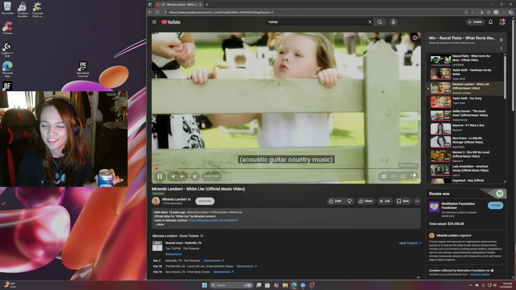Screen dimensions: 516x290
Task: Click Donate for MuttNation Foundation Fundraiser
Action: pos(495,205)
